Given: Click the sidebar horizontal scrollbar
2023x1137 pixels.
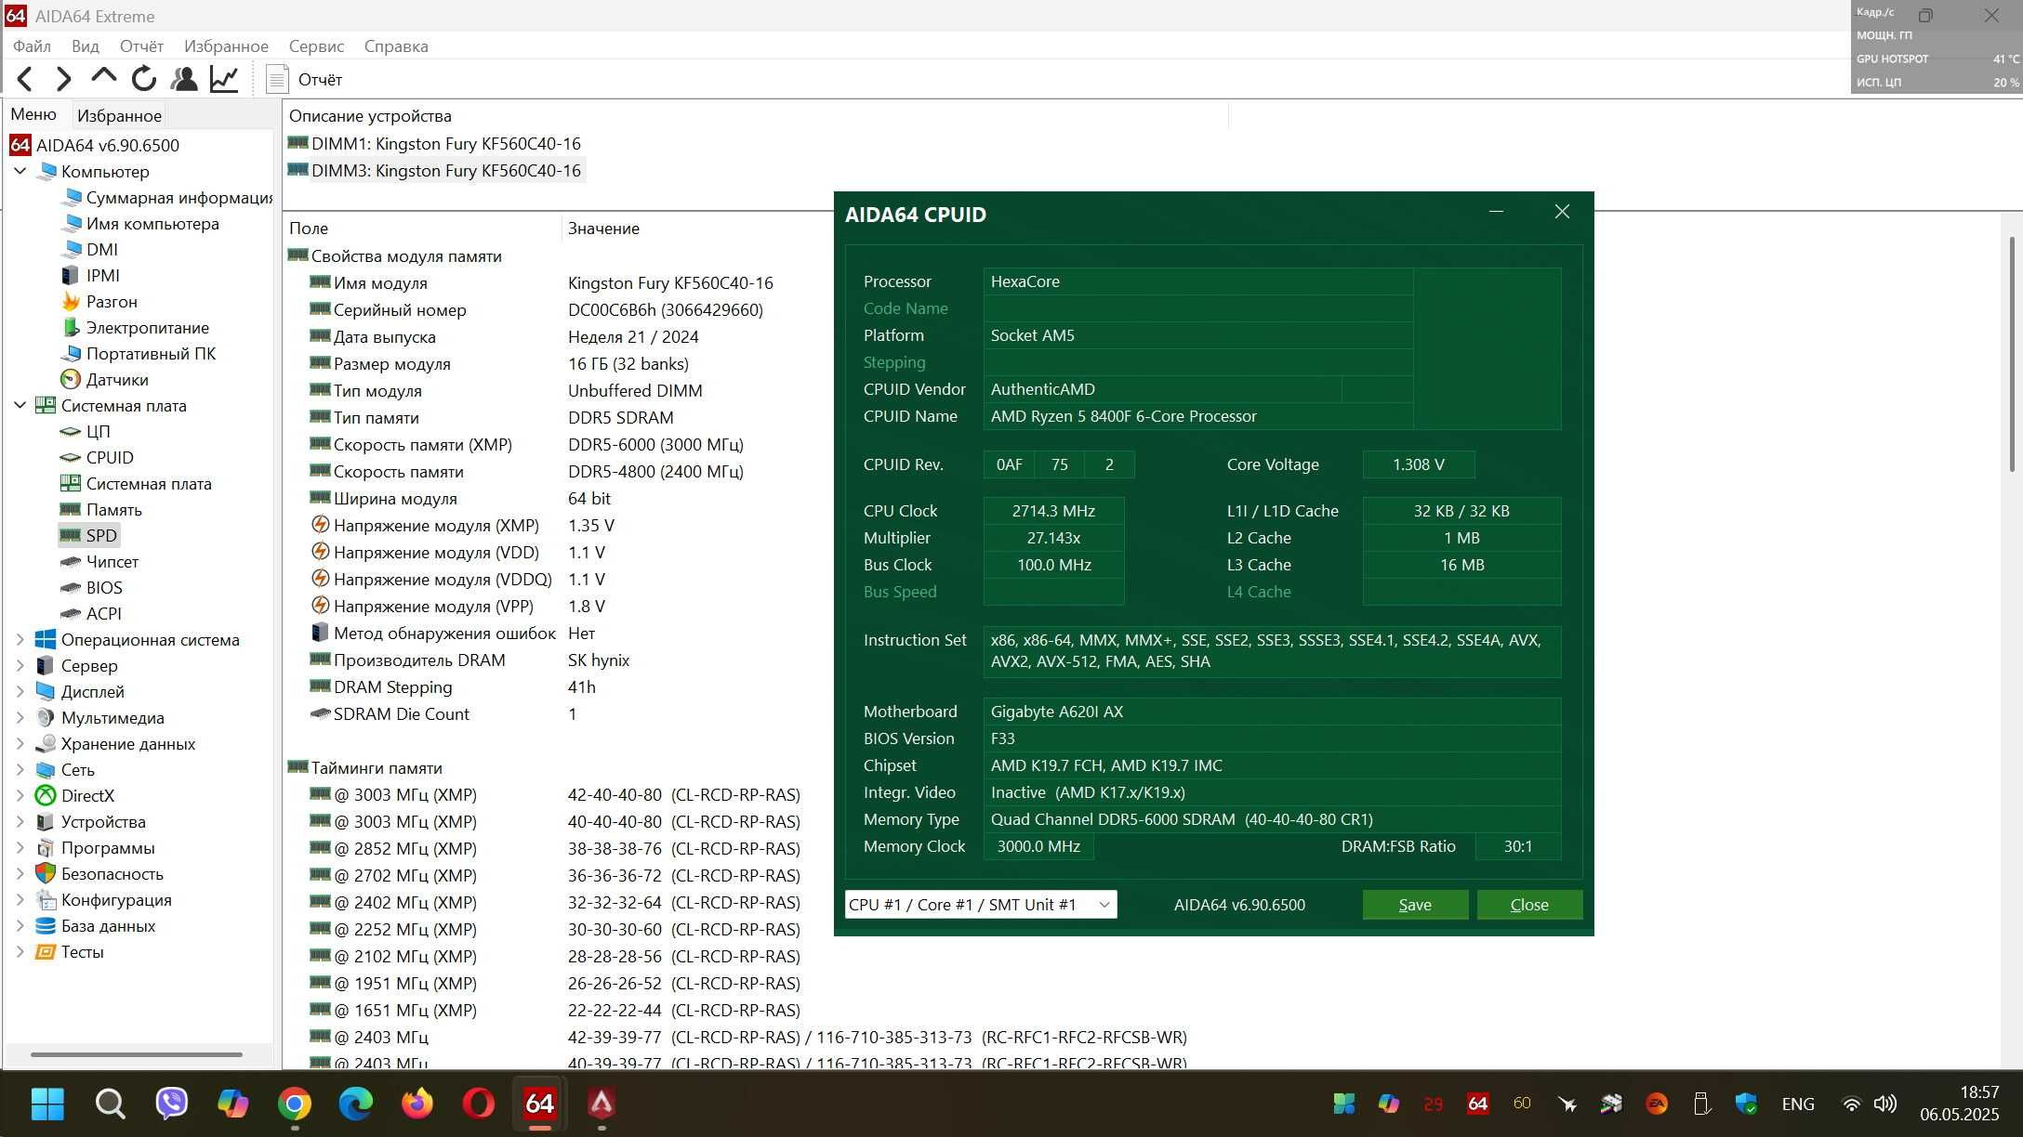Looking at the screenshot, I should 137,1054.
